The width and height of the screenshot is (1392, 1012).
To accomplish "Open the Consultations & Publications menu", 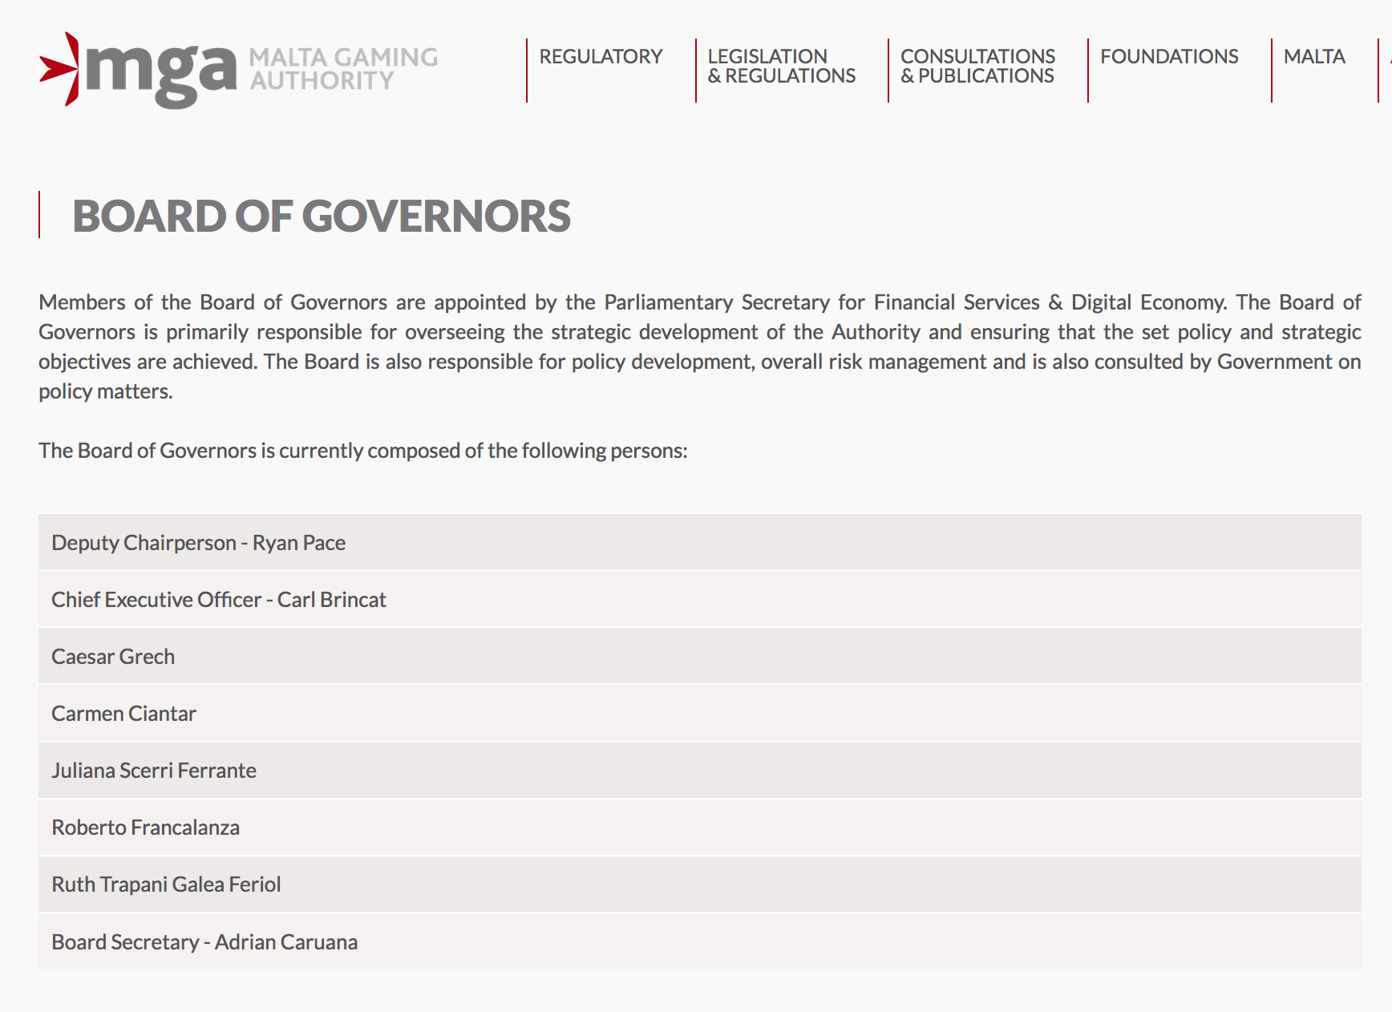I will 977,67.
